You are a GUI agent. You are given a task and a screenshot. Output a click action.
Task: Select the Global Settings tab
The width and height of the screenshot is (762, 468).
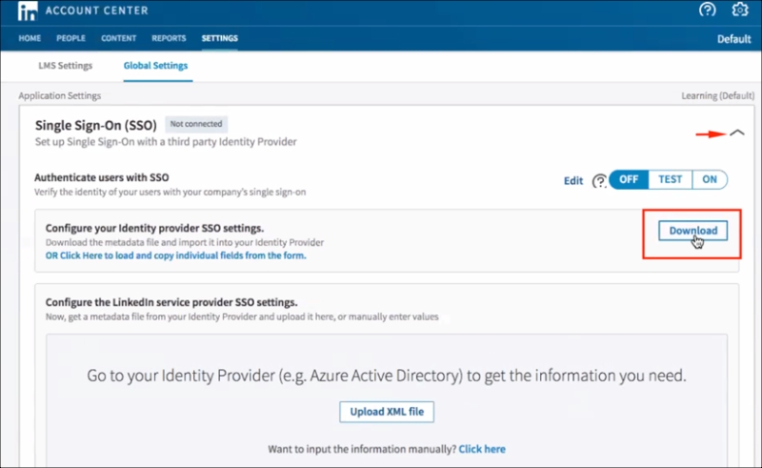click(x=155, y=66)
